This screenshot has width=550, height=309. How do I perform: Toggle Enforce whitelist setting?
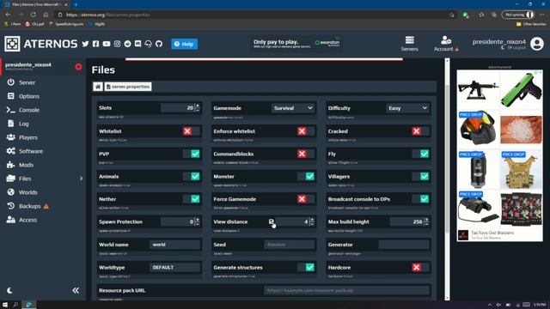point(306,131)
